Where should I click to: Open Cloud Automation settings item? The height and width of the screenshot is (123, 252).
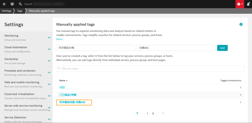pyautogui.click(x=26, y=49)
